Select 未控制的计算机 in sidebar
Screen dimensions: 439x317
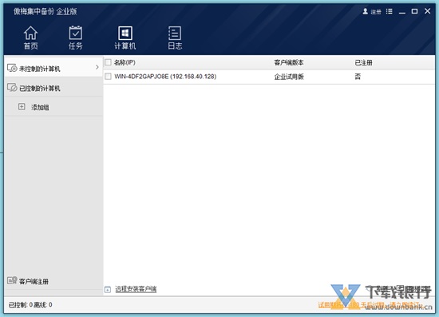point(53,67)
